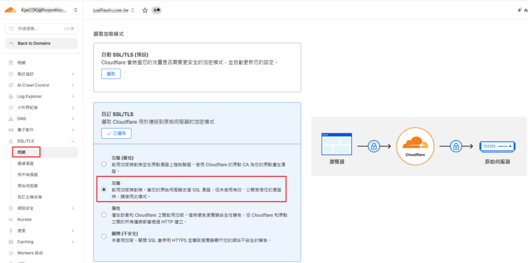The image size is (528, 263).
Task: Click the 網路安全 shield icon
Action: click(11, 208)
